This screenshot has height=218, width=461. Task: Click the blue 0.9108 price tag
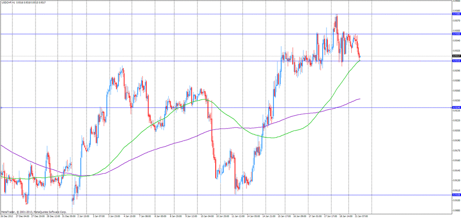click(456, 195)
